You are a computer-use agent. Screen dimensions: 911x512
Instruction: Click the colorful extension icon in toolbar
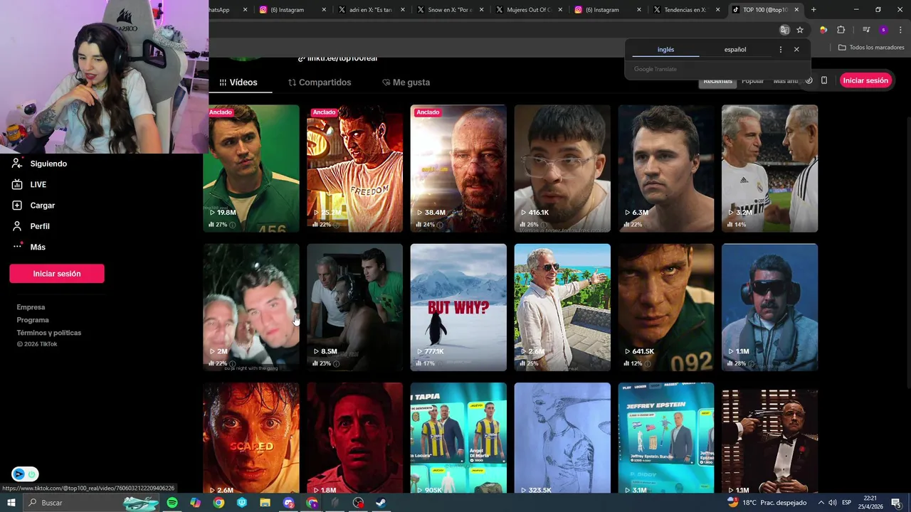tap(823, 30)
